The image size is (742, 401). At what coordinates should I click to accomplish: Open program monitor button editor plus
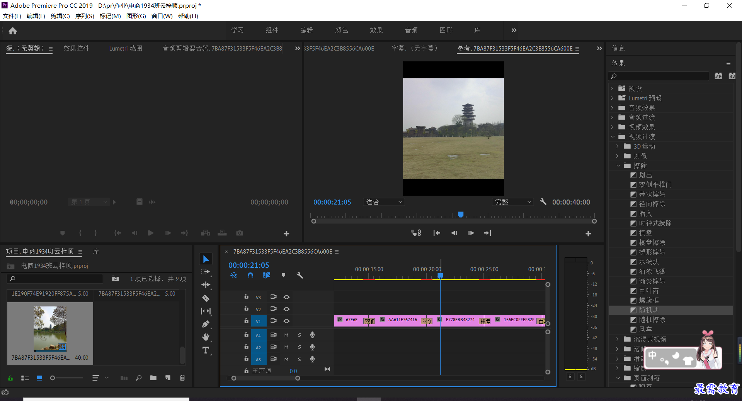(x=588, y=233)
